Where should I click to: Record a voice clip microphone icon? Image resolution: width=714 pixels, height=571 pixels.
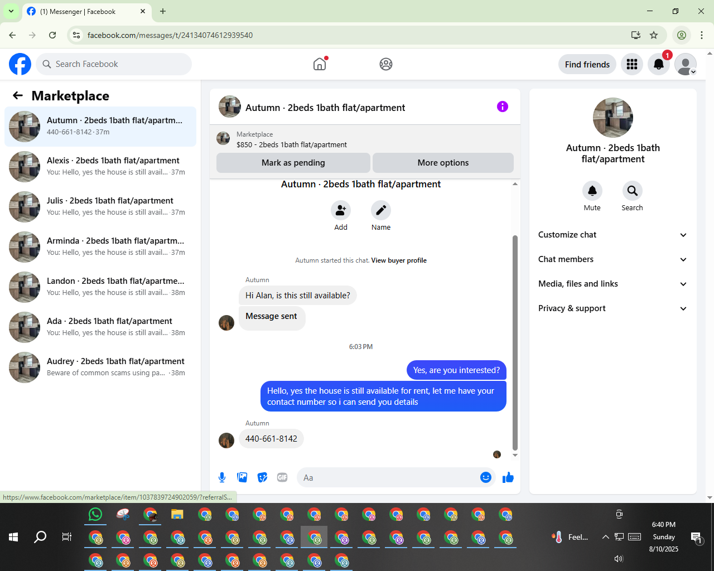click(x=222, y=477)
